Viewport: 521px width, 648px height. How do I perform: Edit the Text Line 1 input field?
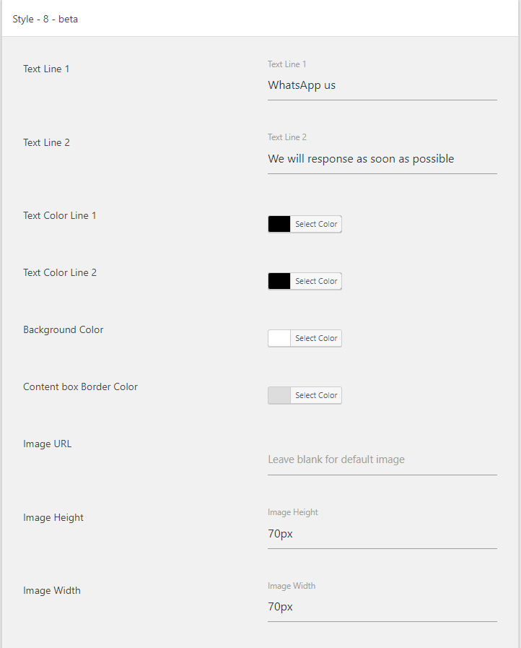[x=382, y=85]
